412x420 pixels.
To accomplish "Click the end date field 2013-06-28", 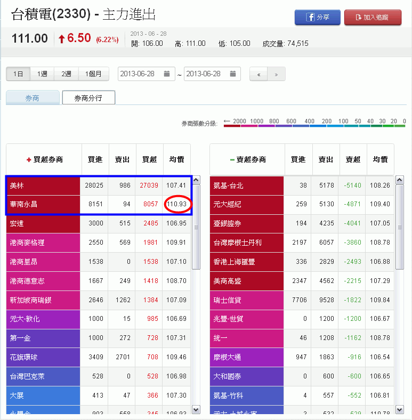I will pyautogui.click(x=212, y=74).
